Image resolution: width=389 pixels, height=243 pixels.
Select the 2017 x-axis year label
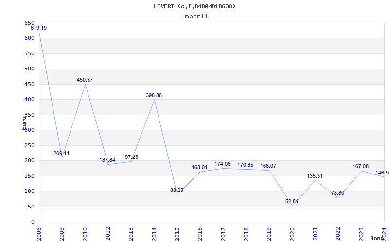pos(223,234)
